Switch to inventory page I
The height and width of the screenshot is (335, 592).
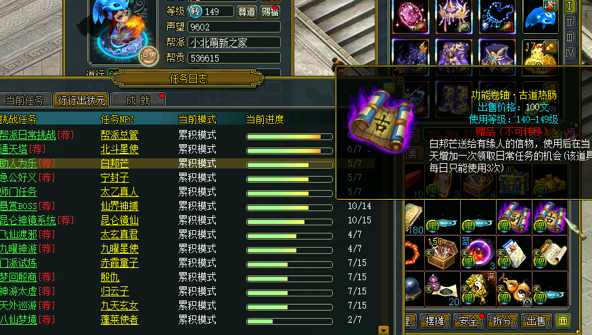(570, 6)
